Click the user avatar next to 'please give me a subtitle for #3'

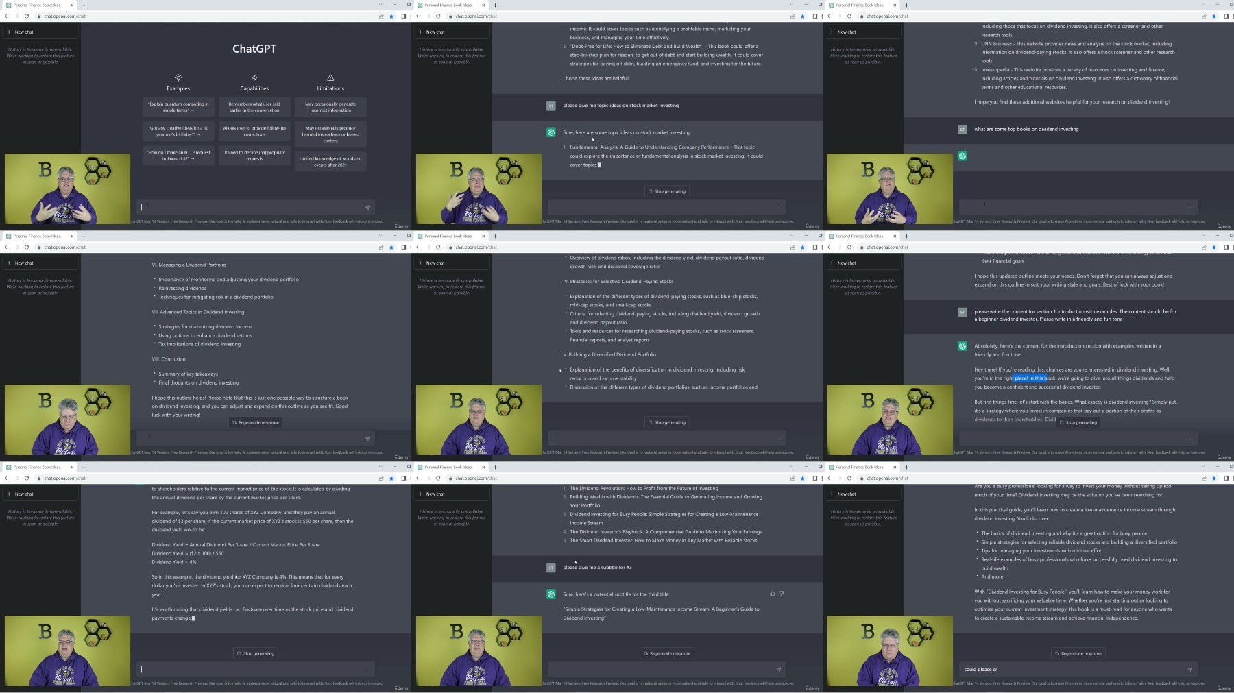551,568
